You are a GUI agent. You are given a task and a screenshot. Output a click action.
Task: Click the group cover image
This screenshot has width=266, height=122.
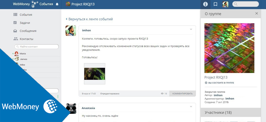[229, 48]
